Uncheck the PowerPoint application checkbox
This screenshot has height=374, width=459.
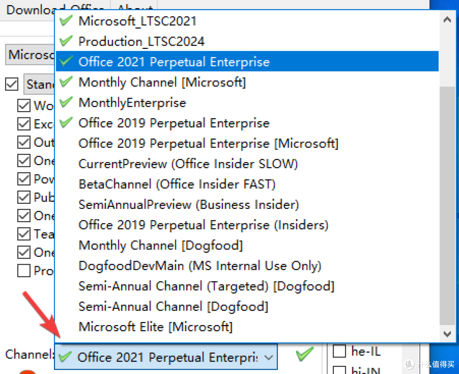[x=24, y=179]
